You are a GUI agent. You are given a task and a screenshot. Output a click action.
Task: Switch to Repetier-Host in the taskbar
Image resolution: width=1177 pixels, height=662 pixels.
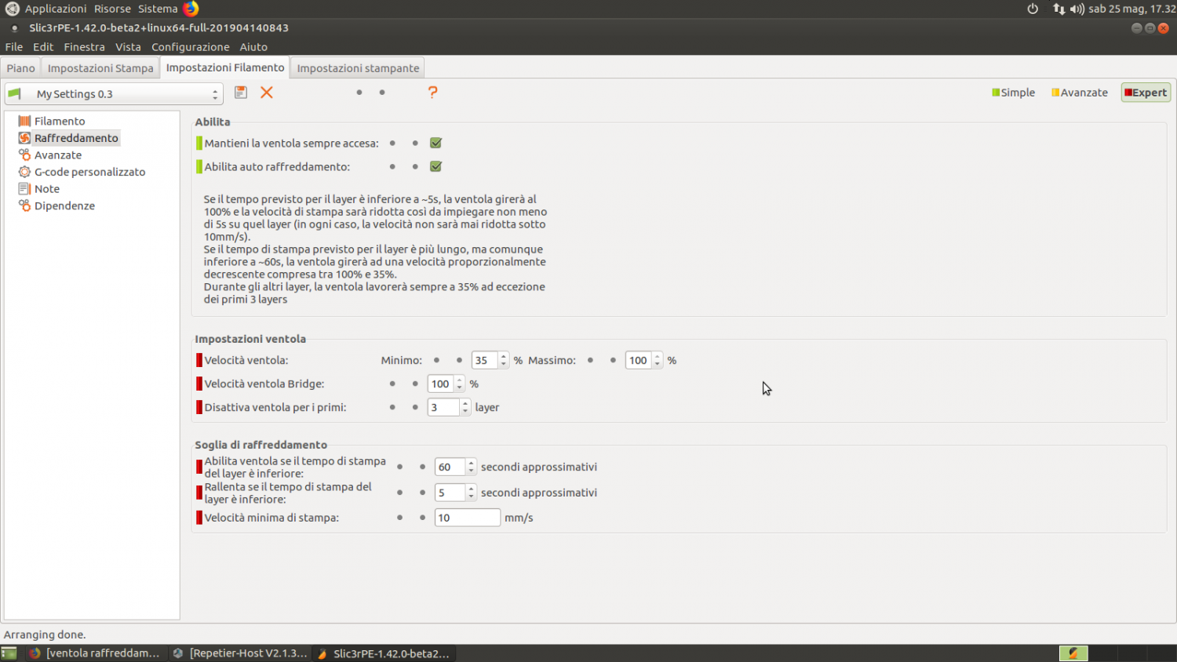(x=240, y=653)
